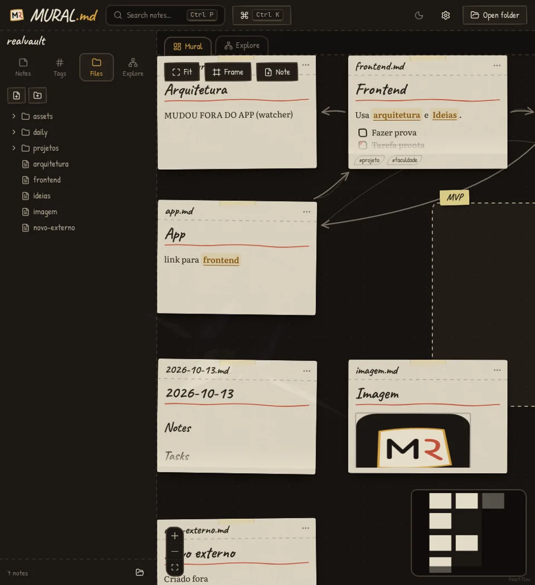
Task: Switch to the Mural canvas tab
Action: pos(188,46)
